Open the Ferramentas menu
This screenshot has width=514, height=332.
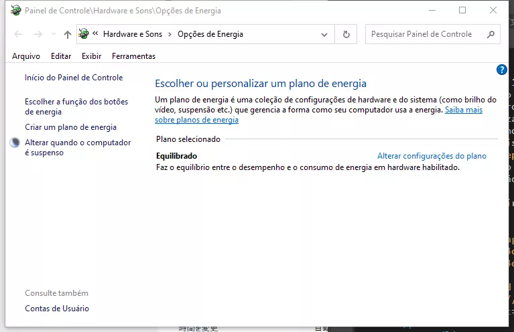(133, 56)
